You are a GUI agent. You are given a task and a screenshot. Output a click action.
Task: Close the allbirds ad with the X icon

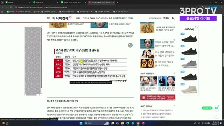(x=197, y=27)
